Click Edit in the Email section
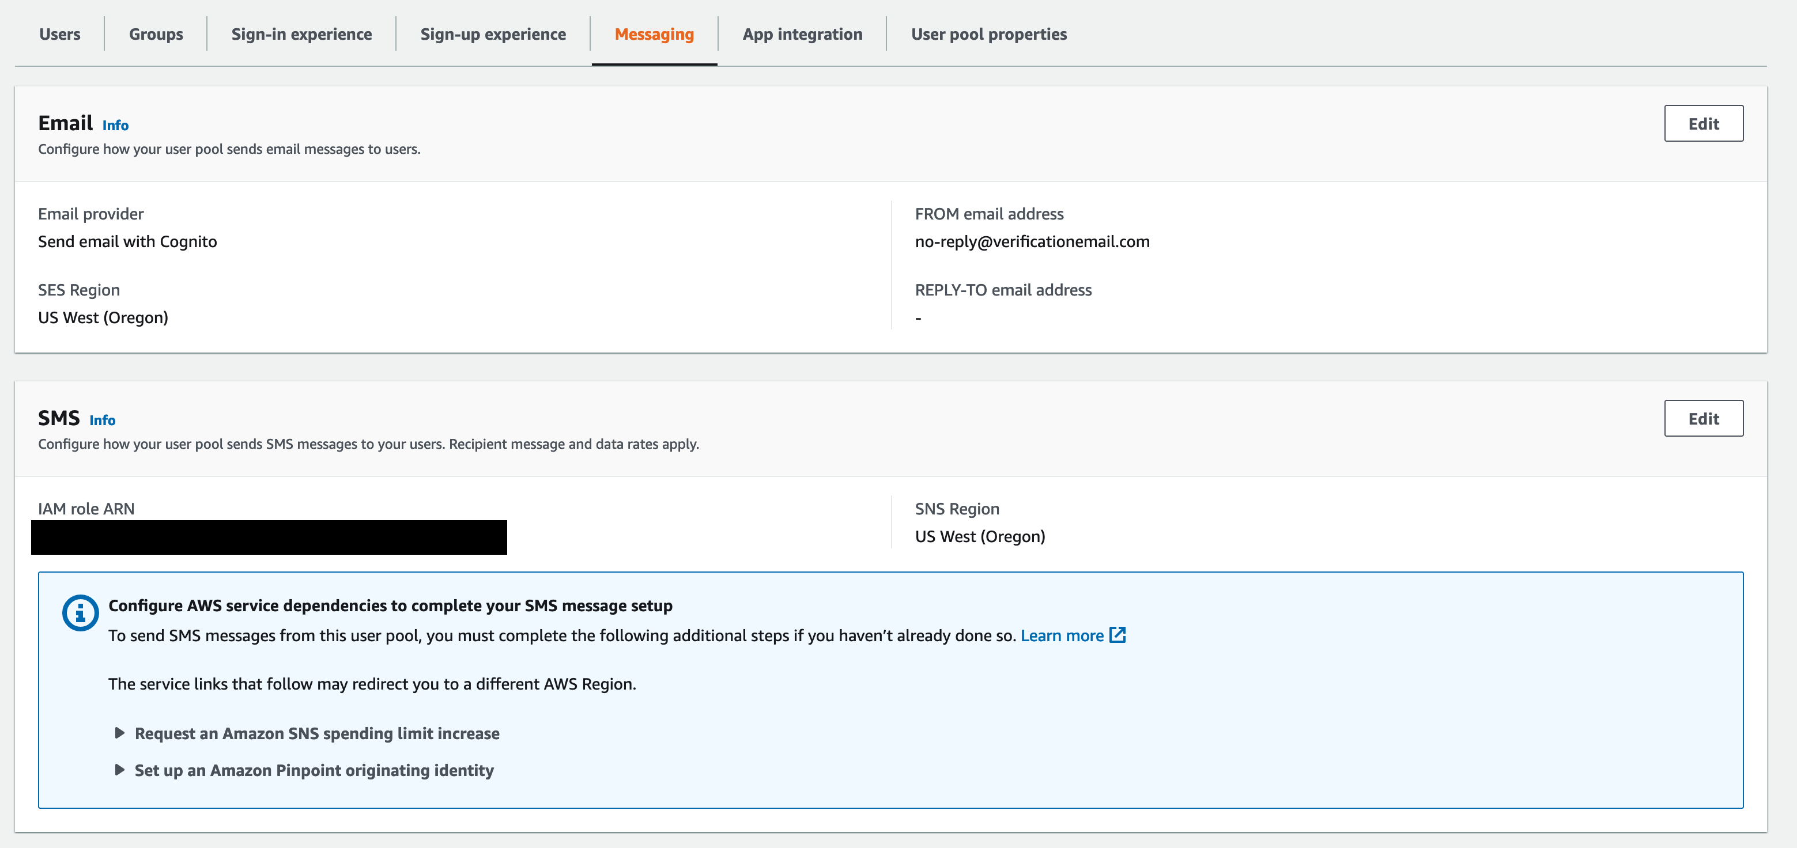 1703,123
